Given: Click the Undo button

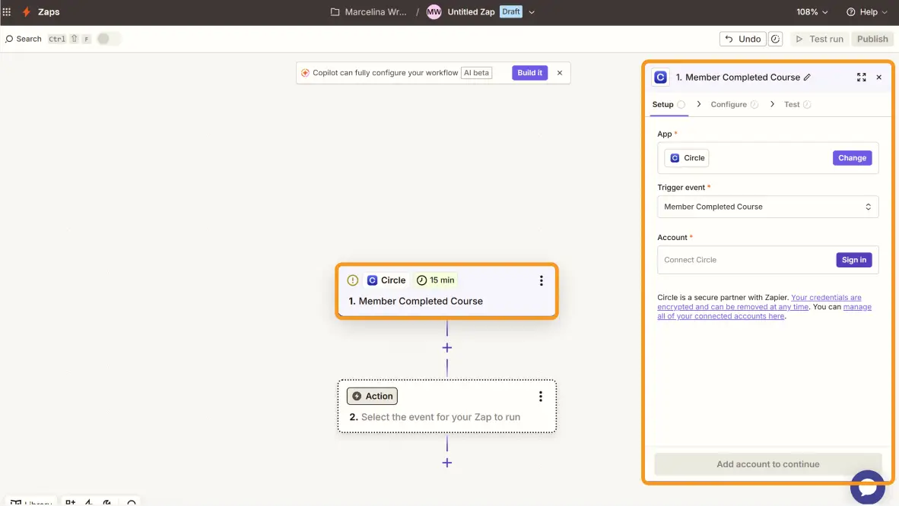Looking at the screenshot, I should pyautogui.click(x=742, y=39).
